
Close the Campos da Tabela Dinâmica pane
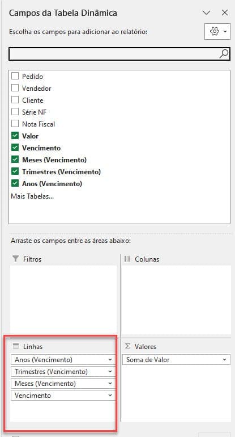[x=225, y=12]
